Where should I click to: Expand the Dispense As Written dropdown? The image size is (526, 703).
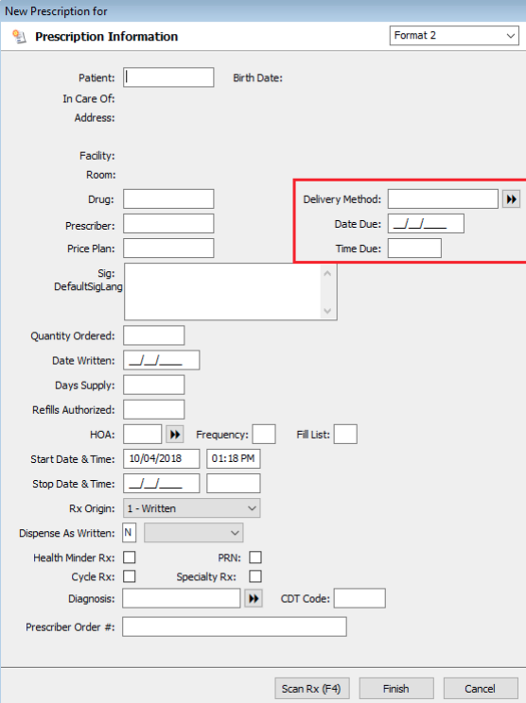(x=194, y=533)
